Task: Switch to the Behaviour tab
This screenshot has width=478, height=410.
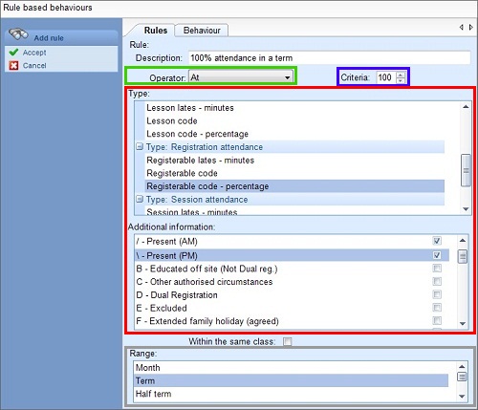Action: (x=202, y=31)
